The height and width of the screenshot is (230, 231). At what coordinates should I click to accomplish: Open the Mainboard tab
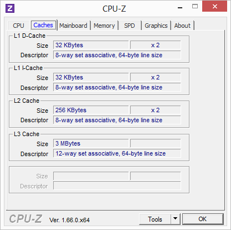click(x=73, y=26)
